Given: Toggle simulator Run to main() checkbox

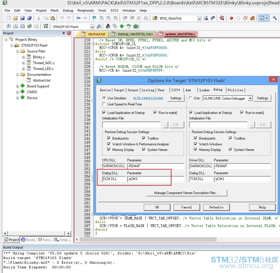Looking at the screenshot, I should click(155, 112).
